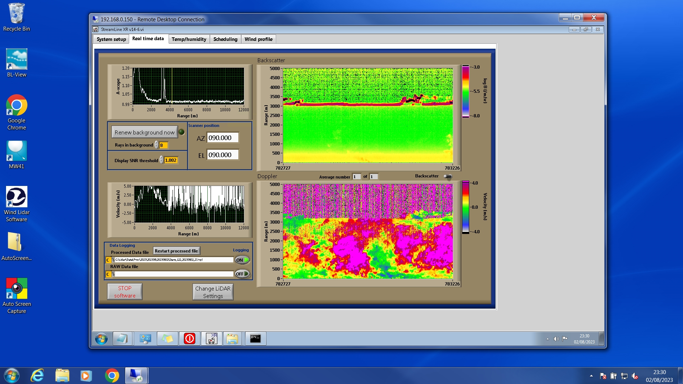Click Change LiDAR Settings button
683x384 pixels.
point(213,292)
